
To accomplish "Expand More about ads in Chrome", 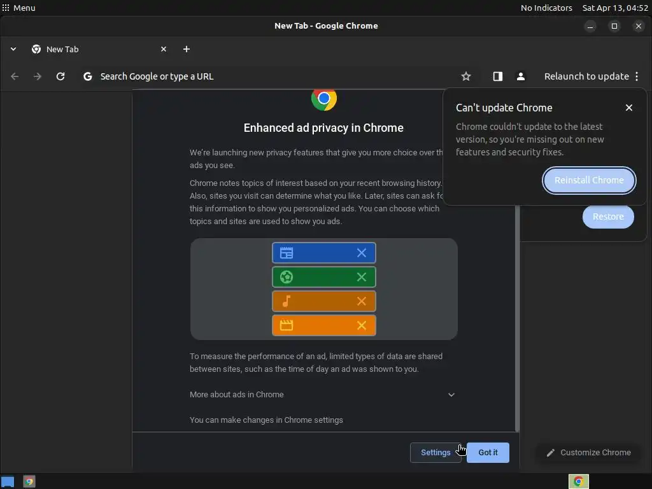I will 323,395.
